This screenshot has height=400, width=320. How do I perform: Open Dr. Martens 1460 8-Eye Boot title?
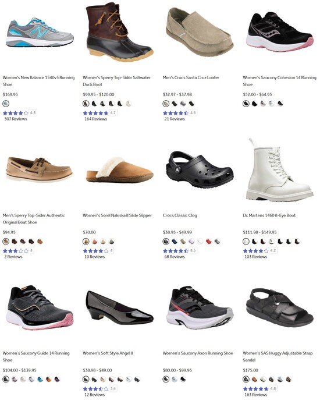point(269,215)
